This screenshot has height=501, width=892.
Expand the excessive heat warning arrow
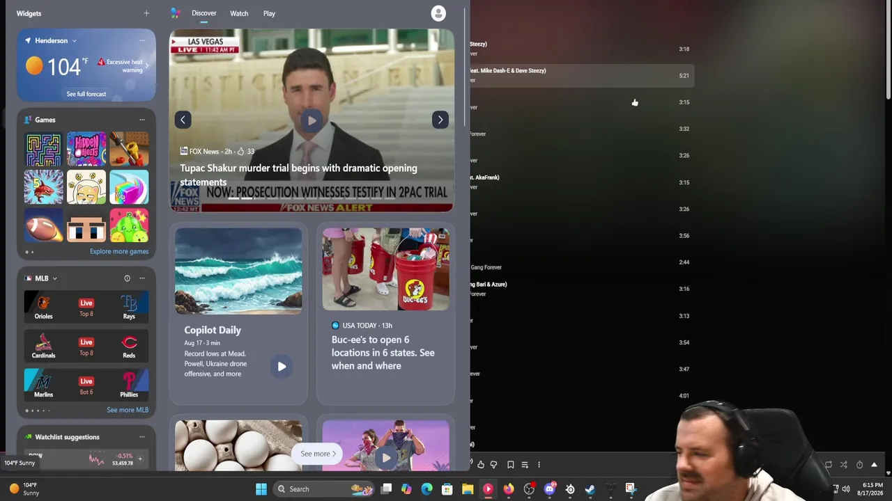146,65
